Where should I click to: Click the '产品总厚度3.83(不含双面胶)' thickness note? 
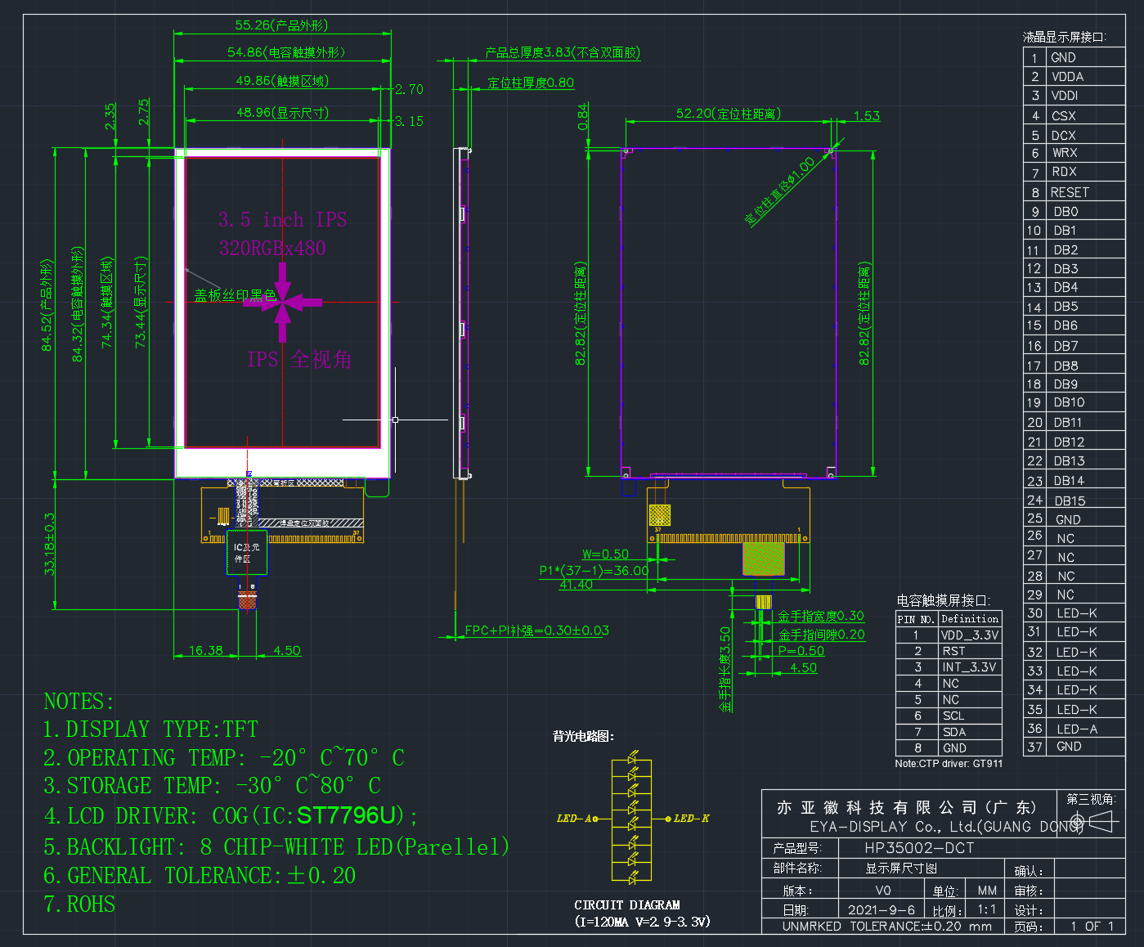pyautogui.click(x=563, y=52)
